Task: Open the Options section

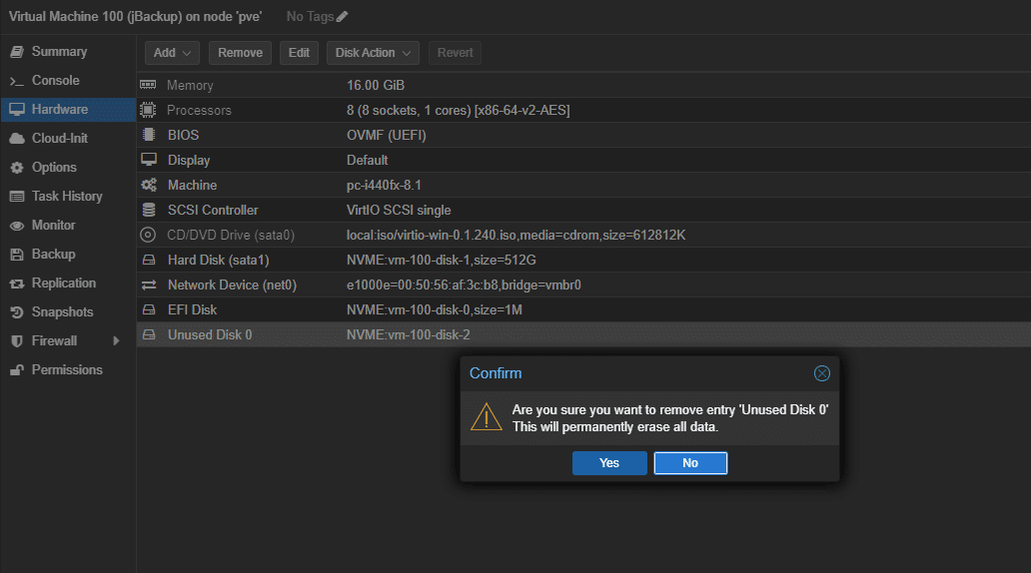Action: [x=68, y=167]
